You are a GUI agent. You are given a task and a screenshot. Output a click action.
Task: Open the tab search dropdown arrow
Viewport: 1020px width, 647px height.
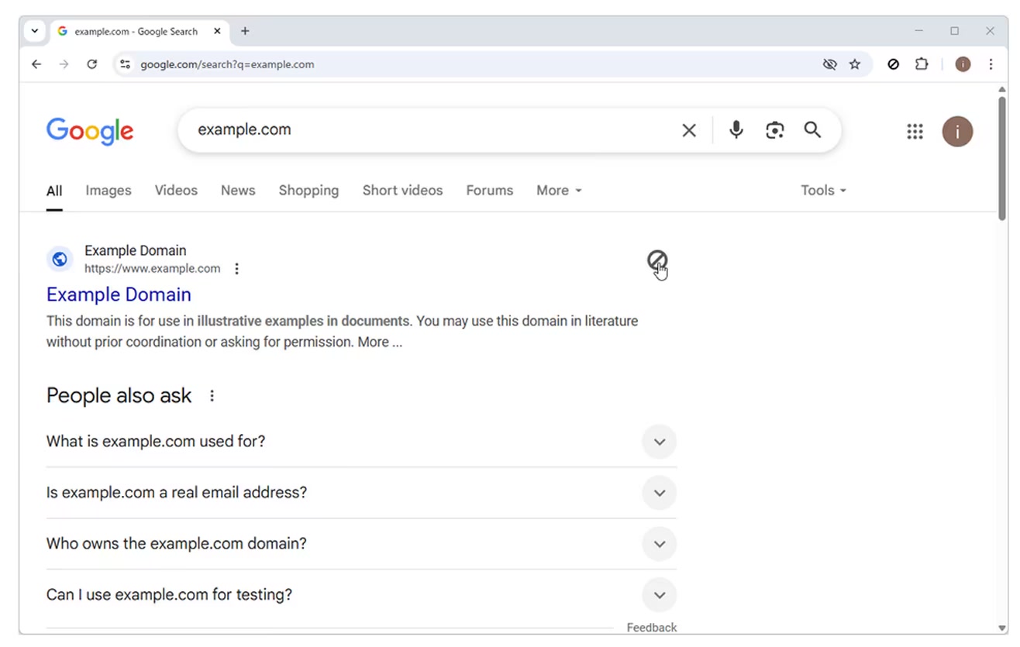(x=35, y=31)
